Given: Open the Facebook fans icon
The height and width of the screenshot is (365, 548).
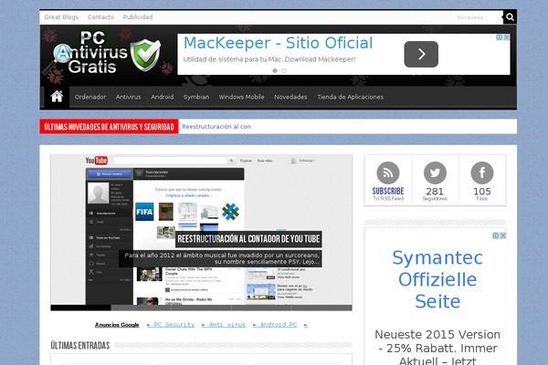Looking at the screenshot, I should pos(482,172).
